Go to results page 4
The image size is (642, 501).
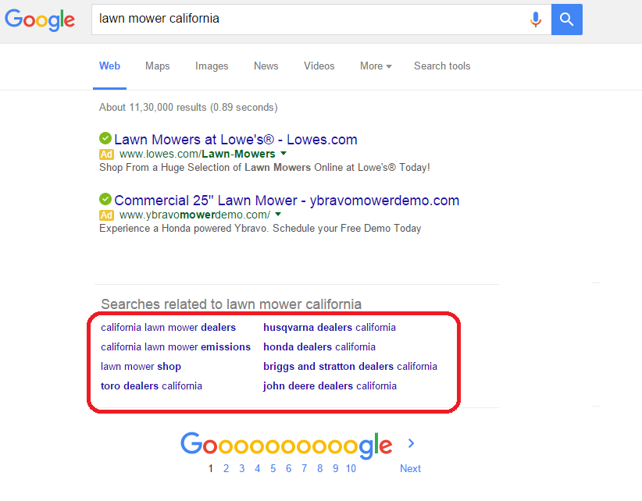(257, 469)
